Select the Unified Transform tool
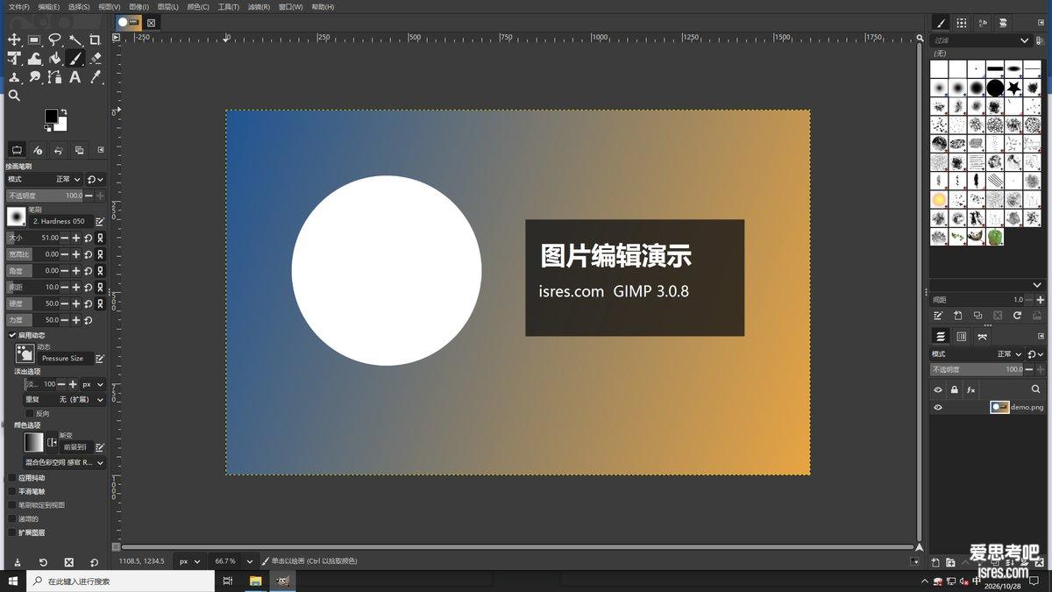Screen dimensions: 1052x592 pos(14,59)
